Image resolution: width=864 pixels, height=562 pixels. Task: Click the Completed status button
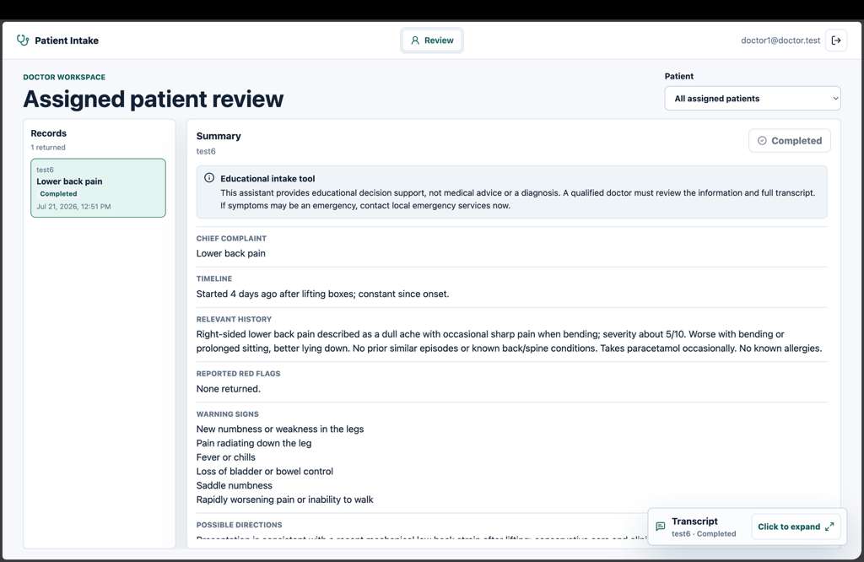tap(790, 140)
